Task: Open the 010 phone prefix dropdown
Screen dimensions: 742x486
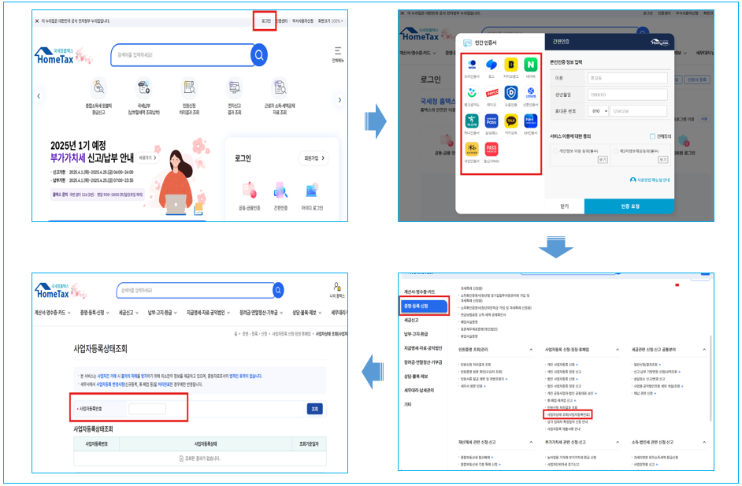Action: [597, 111]
